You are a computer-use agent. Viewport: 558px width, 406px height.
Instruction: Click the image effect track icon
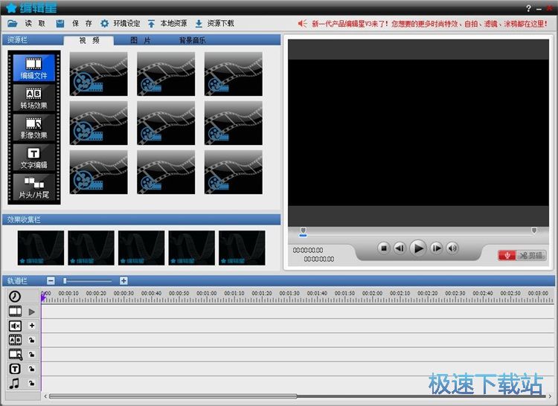tap(16, 355)
